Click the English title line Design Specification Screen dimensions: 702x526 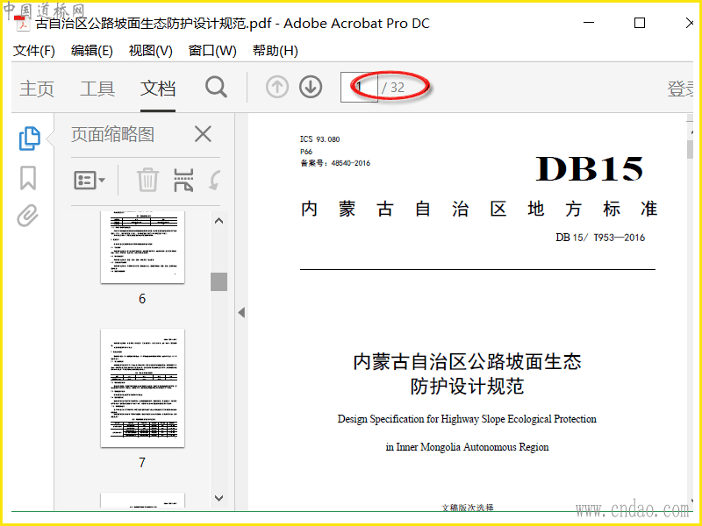467,419
